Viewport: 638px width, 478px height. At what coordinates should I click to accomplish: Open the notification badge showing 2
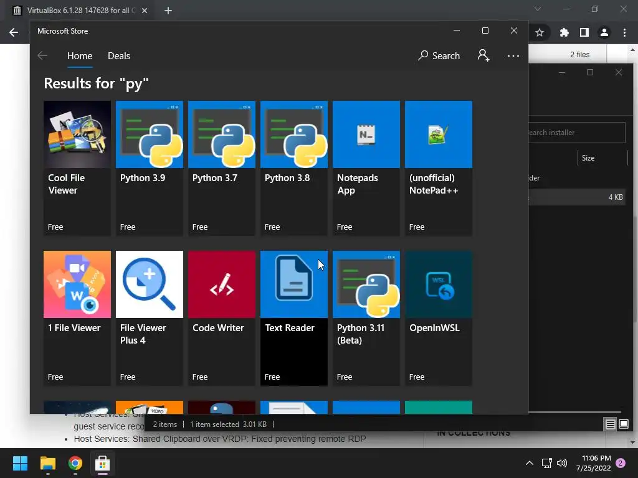tap(621, 463)
